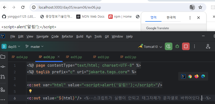This screenshot has width=215, height=104.
Task: Open the Refactor menu
Action: (67, 37)
